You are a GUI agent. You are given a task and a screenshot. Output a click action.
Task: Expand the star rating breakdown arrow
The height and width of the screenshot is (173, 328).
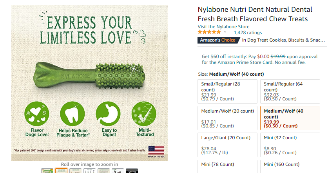pos(225,33)
